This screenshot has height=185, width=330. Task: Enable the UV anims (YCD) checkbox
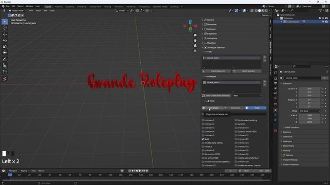click(x=203, y=158)
